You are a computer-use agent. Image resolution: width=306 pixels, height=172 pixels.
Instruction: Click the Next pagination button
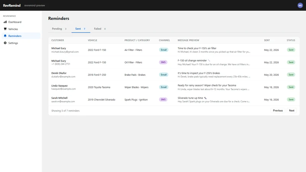click(x=291, y=110)
